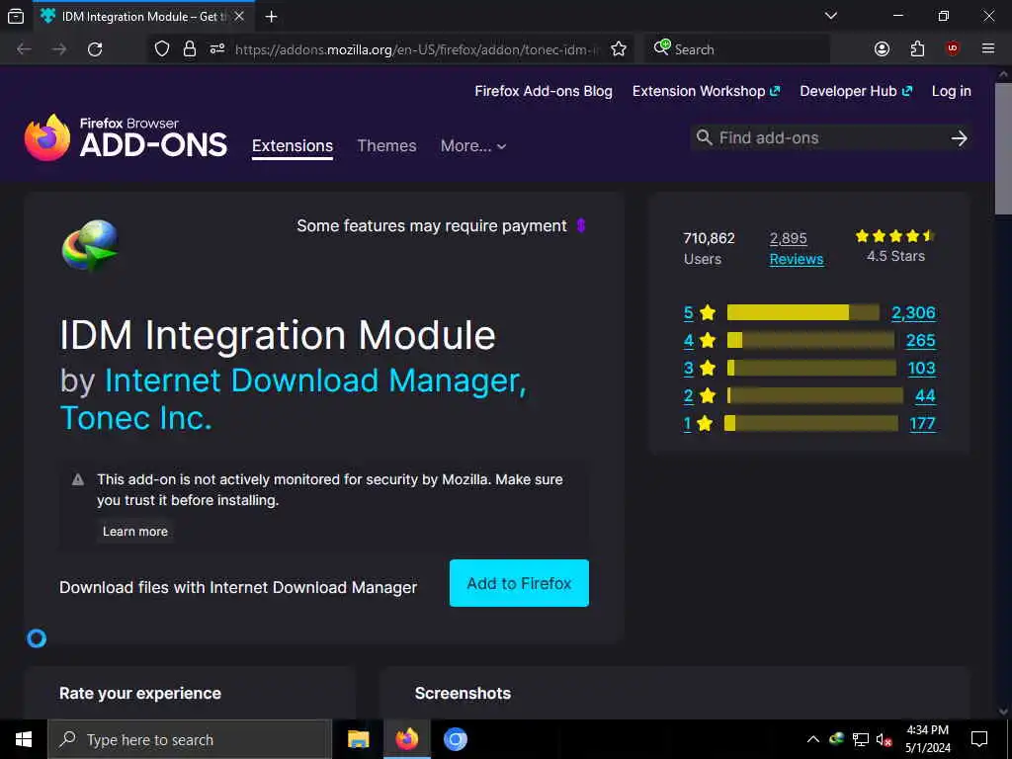Reload the current page

click(x=95, y=49)
